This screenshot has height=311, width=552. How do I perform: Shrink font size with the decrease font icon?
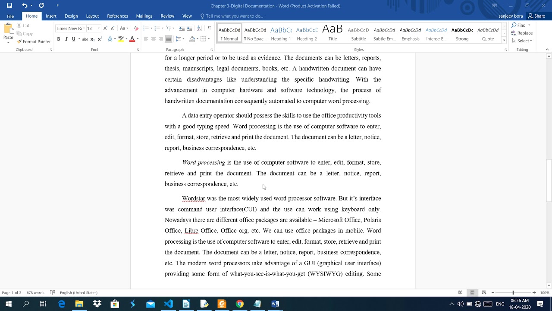tap(112, 28)
